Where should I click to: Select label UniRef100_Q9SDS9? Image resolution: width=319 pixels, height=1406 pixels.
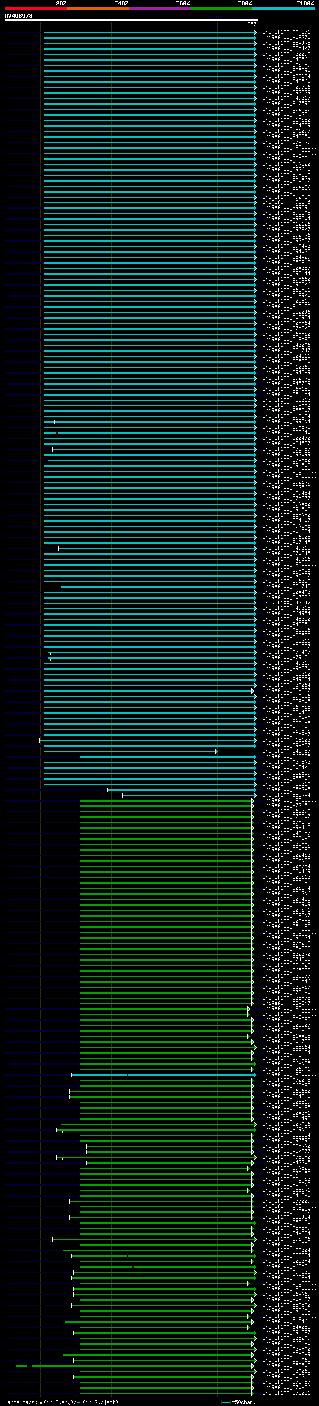point(286,92)
